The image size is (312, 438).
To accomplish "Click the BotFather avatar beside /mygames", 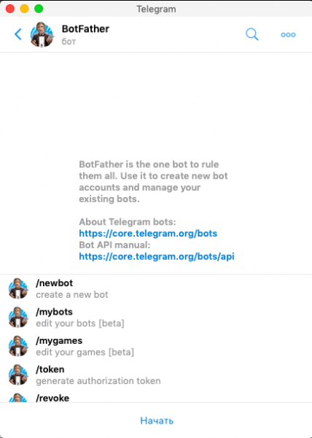I will pyautogui.click(x=18, y=346).
